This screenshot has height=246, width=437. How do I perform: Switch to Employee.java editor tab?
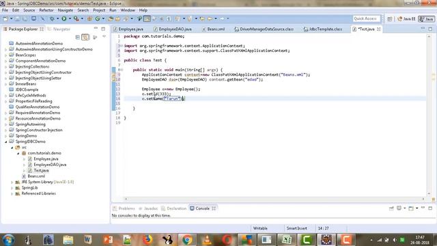(x=128, y=29)
